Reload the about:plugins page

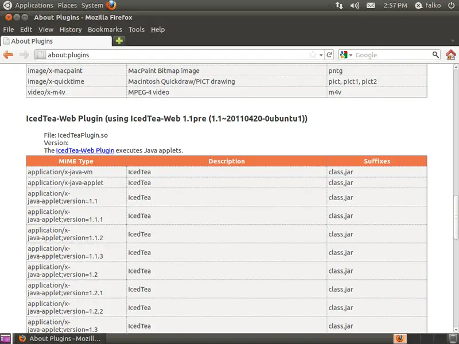click(329, 54)
